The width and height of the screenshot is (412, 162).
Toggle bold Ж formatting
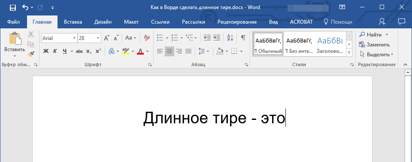(x=46, y=51)
